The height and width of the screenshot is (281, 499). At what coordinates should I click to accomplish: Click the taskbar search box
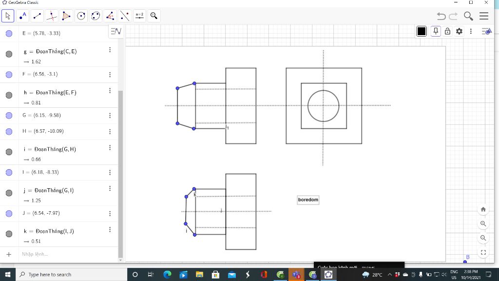pos(71,274)
